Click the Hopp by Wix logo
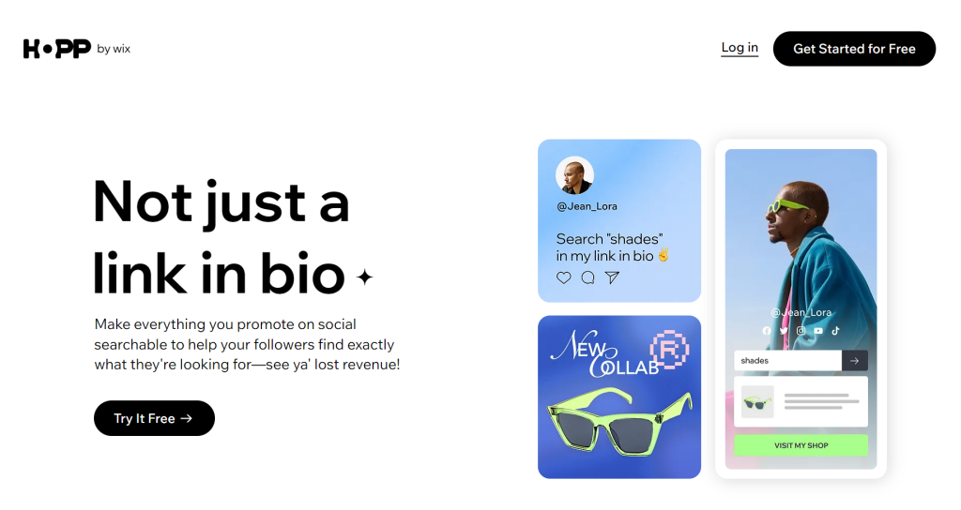961x510 pixels. [77, 49]
